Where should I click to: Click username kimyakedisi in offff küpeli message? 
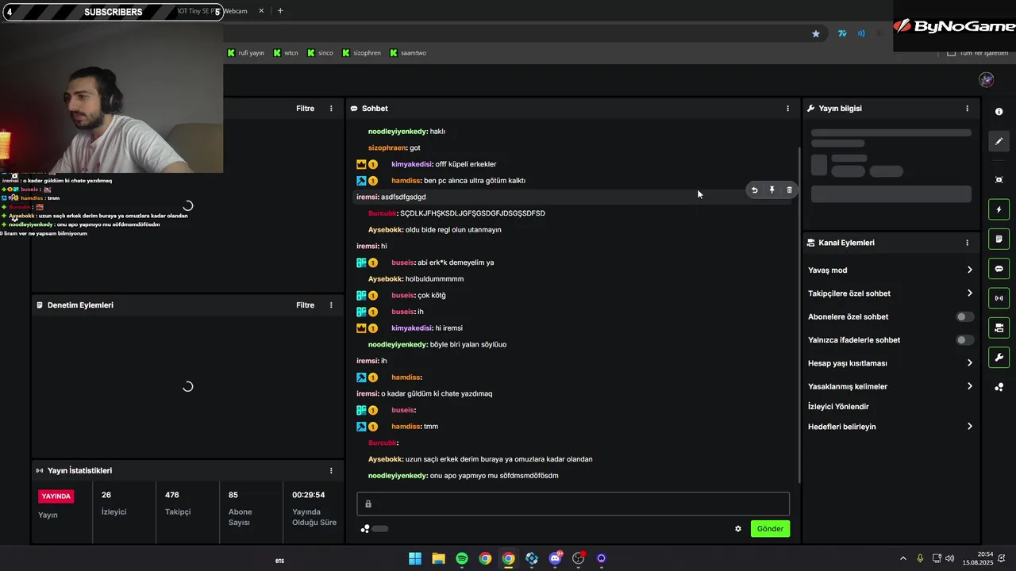pyautogui.click(x=411, y=164)
